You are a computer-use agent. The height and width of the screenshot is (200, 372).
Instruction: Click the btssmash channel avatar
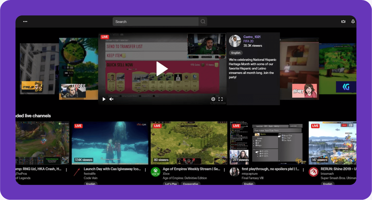coord(313,172)
